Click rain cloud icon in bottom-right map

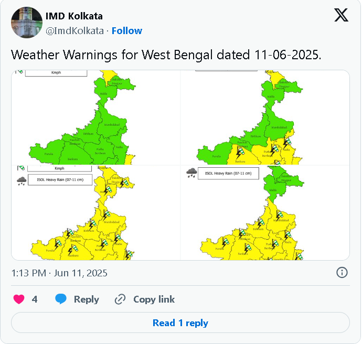[x=191, y=173]
